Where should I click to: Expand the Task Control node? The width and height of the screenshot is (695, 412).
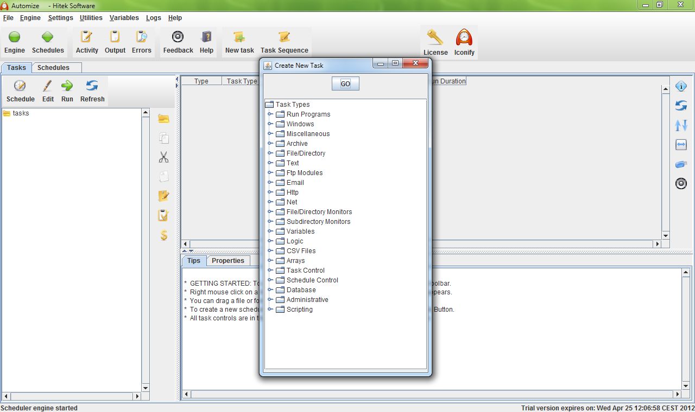[x=270, y=271]
